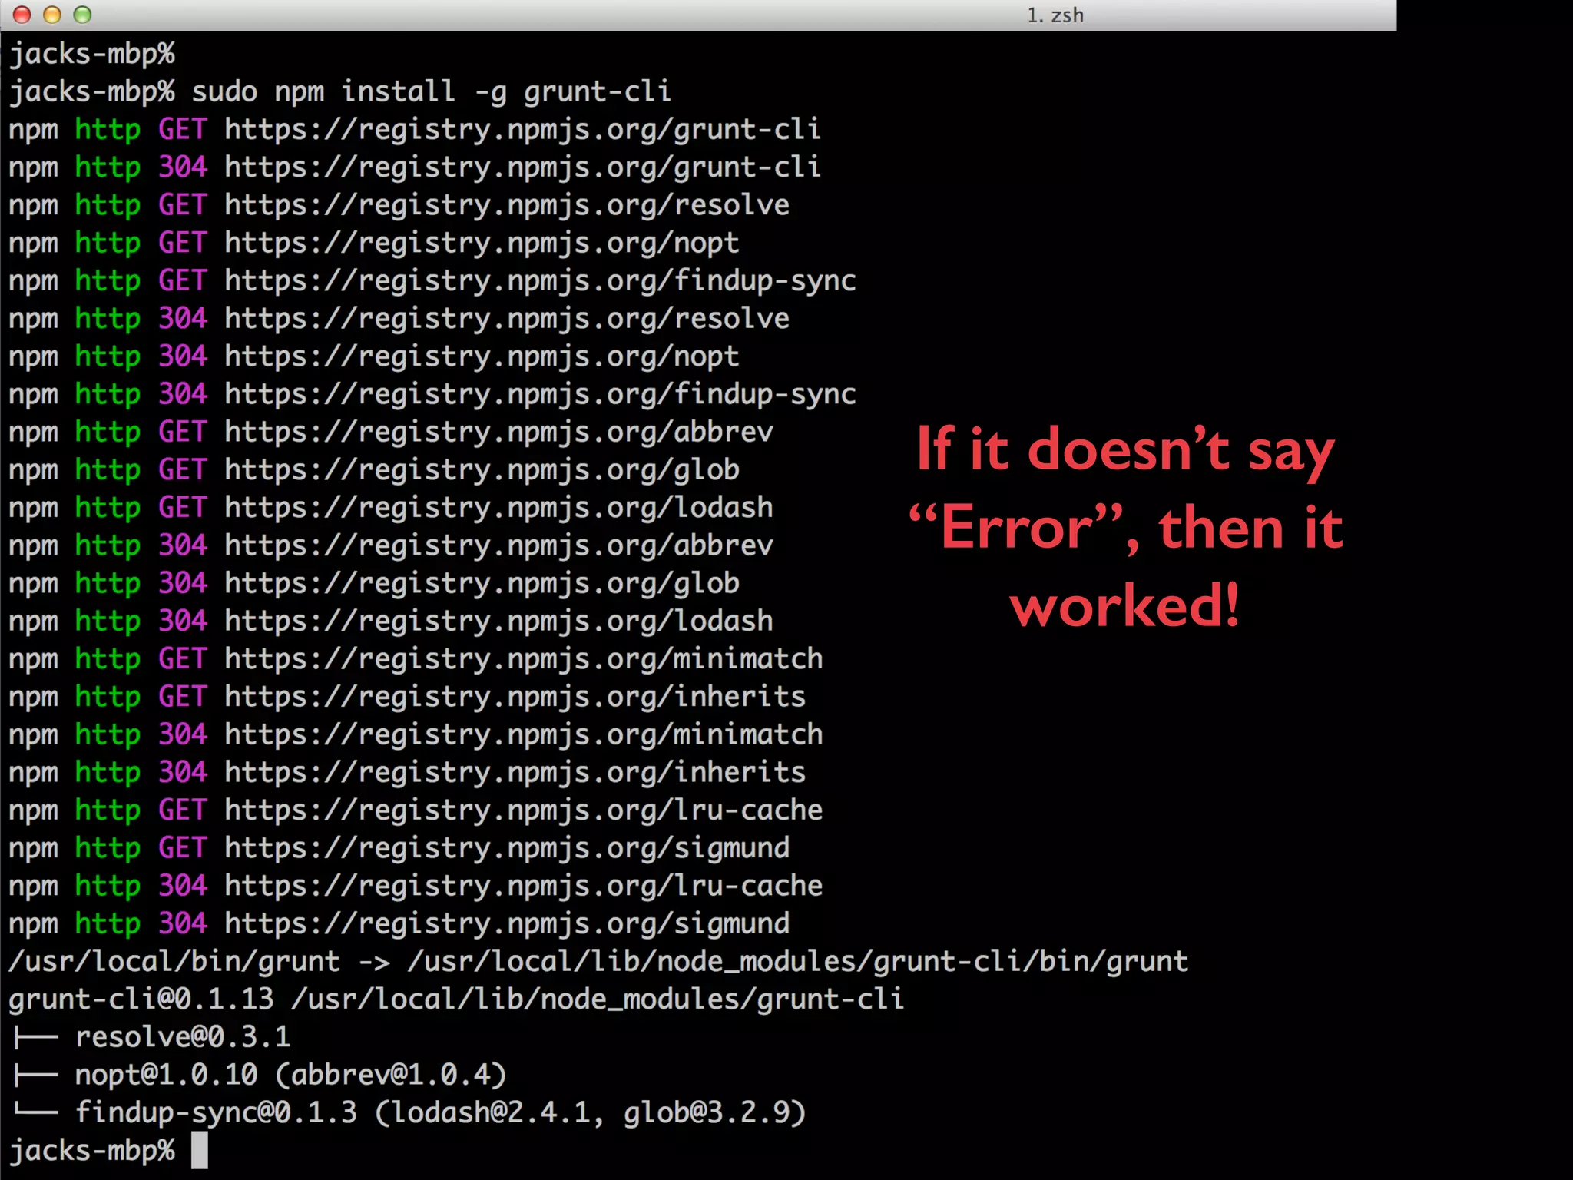This screenshot has height=1180, width=1573.
Task: Click the "/usr/local/bin/grunt ->" symlink line
Action: coord(598,962)
